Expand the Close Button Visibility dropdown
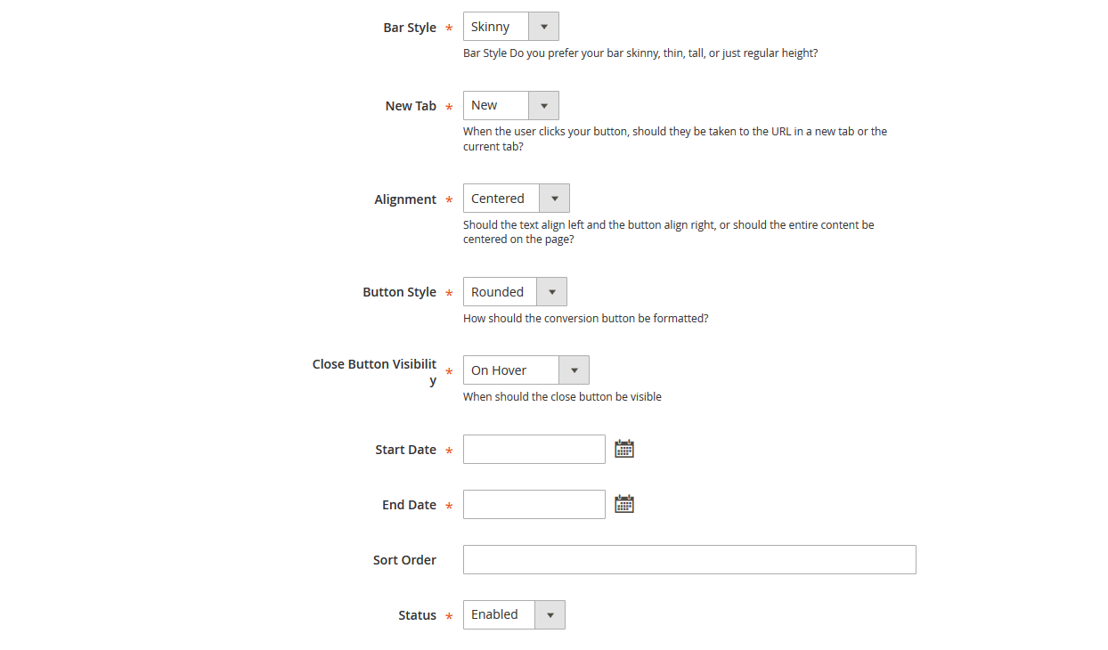Screen dimensions: 1108x650 pyautogui.click(x=526, y=370)
